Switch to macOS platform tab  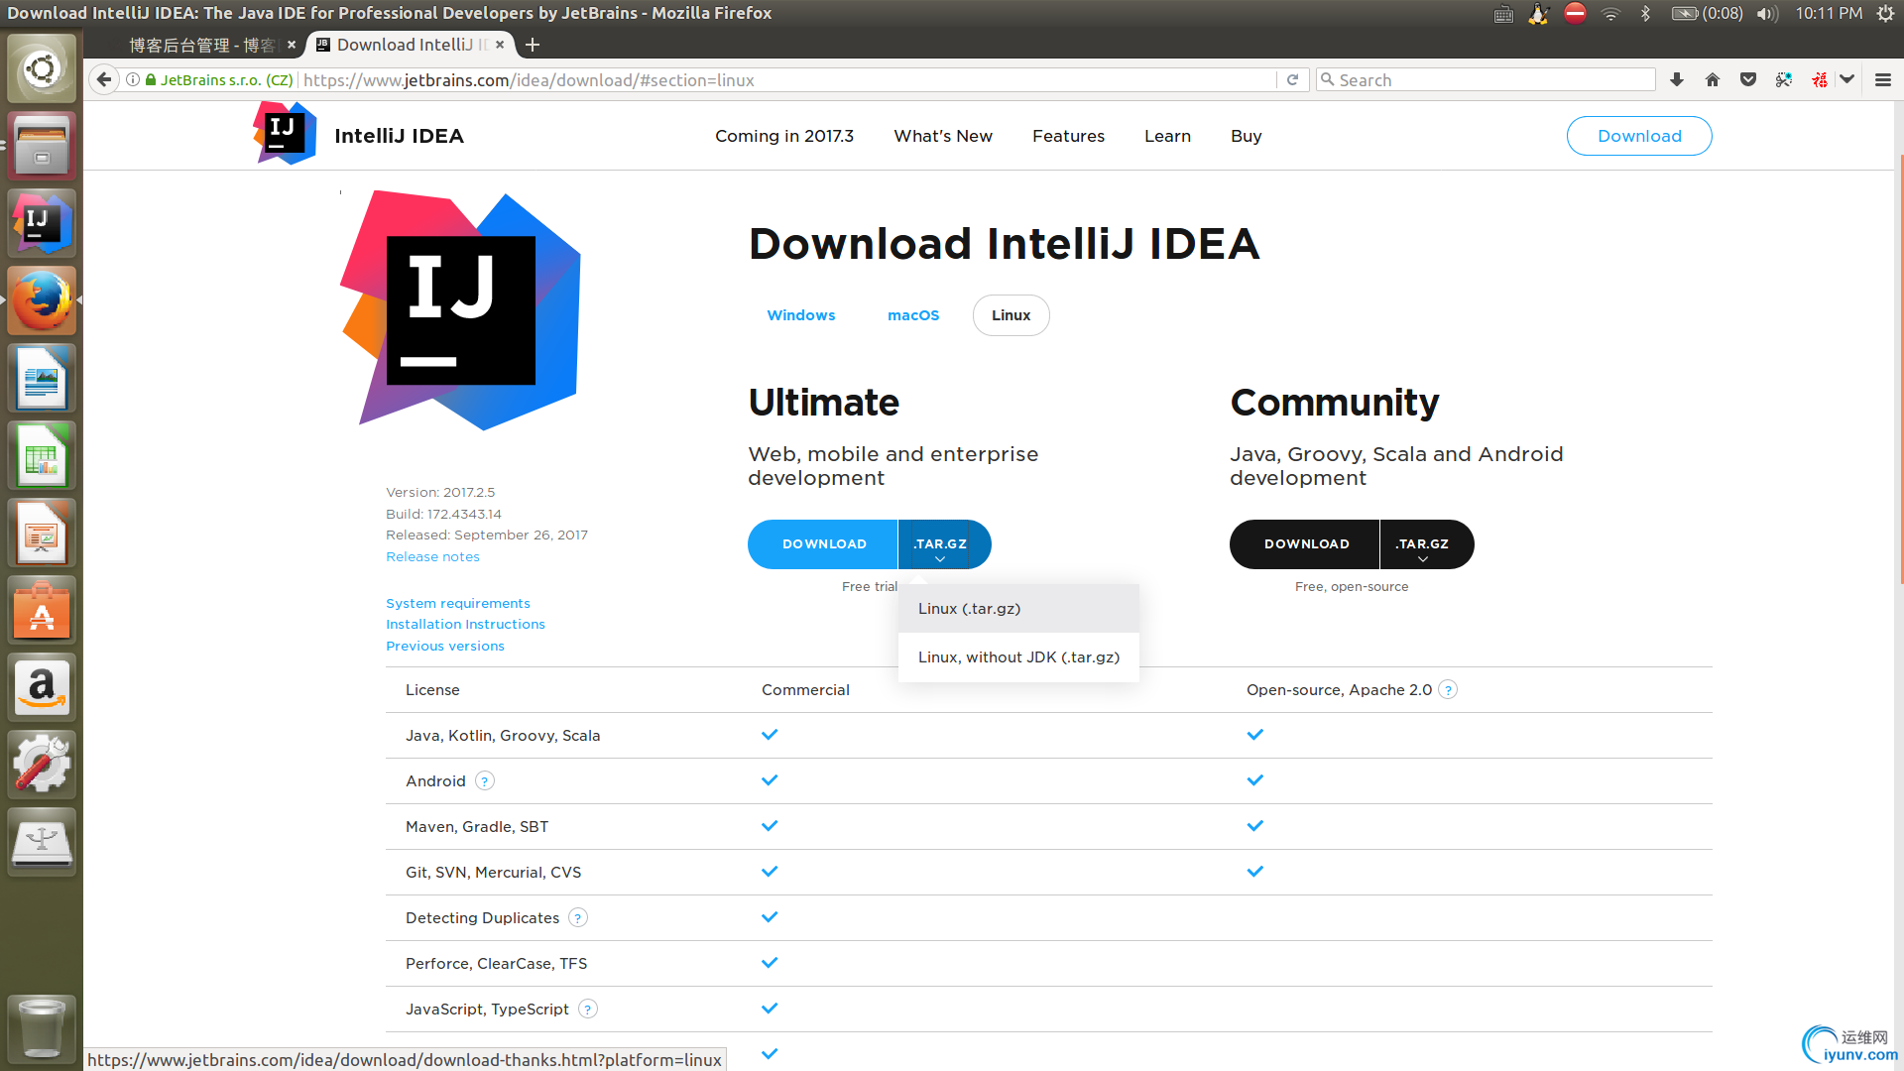click(913, 315)
